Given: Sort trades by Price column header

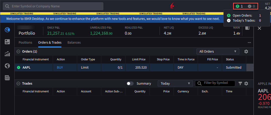Looking at the screenshot, I should [166, 91].
